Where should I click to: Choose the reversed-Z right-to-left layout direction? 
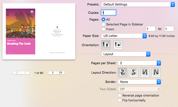point(134,72)
